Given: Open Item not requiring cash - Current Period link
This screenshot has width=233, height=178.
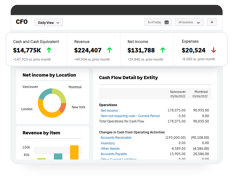Looking at the screenshot, I should tap(130, 116).
